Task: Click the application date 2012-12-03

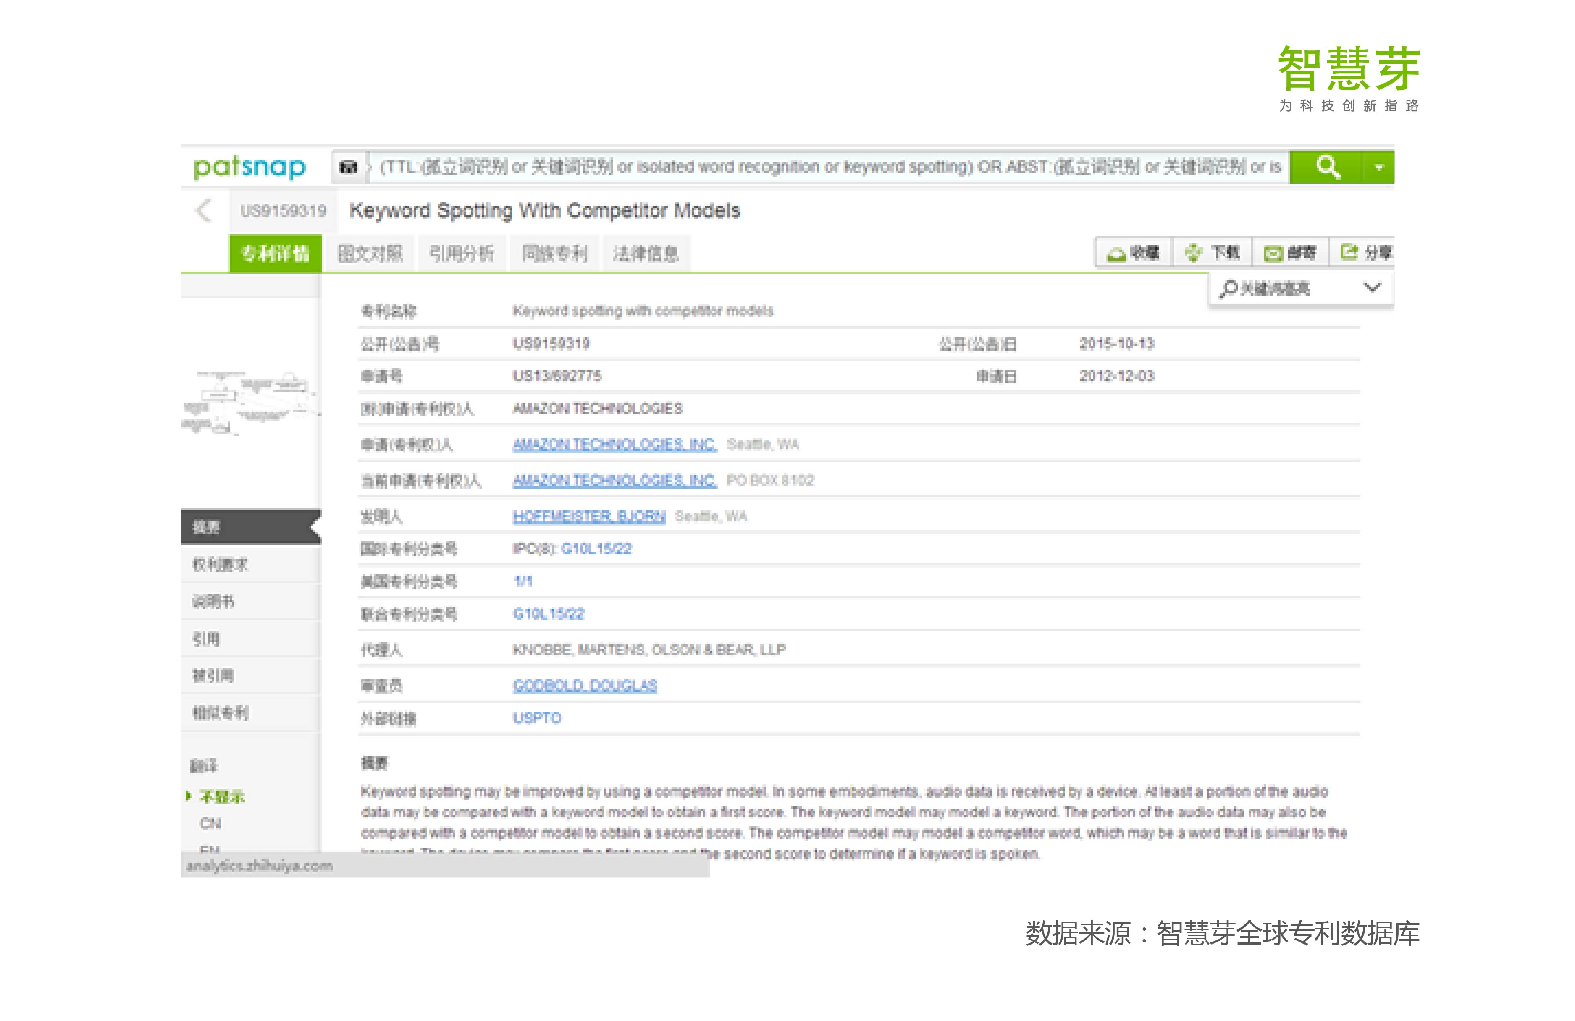Action: coord(1116,376)
